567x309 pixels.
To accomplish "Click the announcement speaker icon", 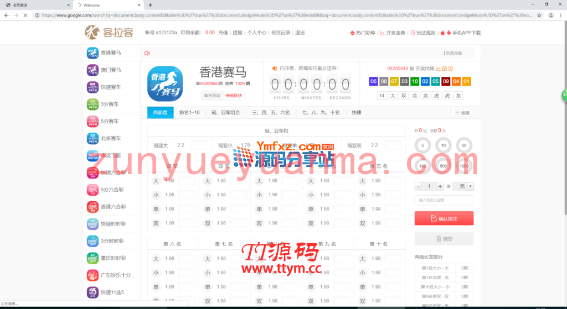I will (x=147, y=53).
